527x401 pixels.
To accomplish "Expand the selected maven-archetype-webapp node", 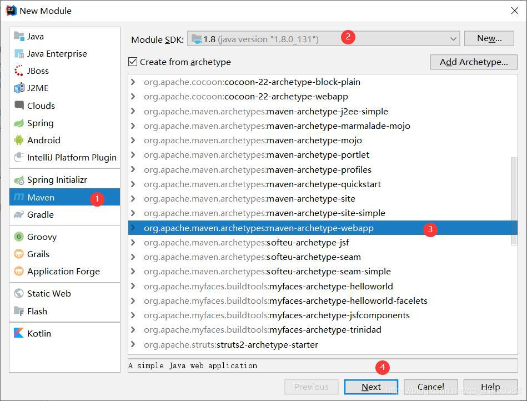I will click(x=133, y=228).
